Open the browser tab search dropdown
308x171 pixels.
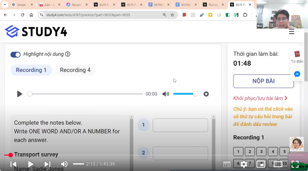point(5,5)
